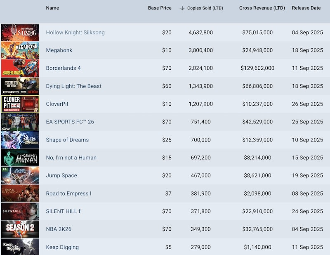Select the Keep Digging game name
Screen dimensions: 330x255
tap(62, 247)
